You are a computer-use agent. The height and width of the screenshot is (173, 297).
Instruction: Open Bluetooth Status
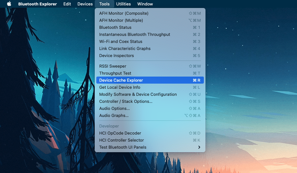150,27
